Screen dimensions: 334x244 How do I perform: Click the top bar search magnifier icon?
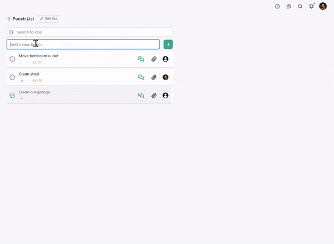pos(300,6)
